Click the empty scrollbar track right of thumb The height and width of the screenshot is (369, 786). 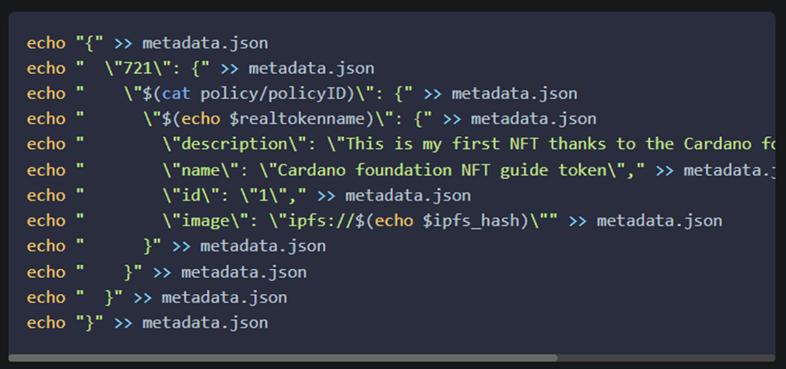tap(666, 358)
